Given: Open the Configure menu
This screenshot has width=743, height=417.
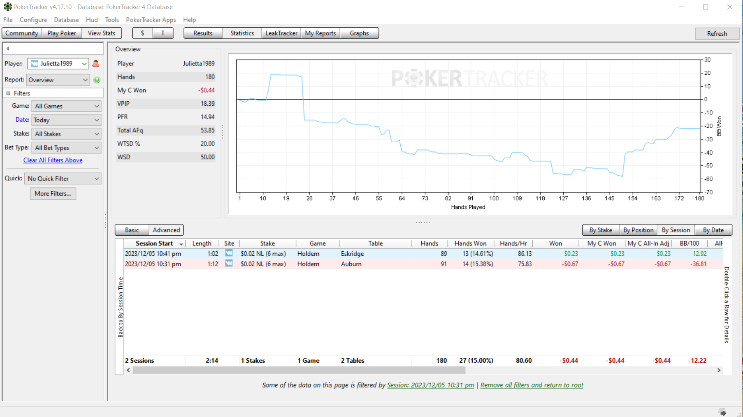Looking at the screenshot, I should (x=33, y=20).
